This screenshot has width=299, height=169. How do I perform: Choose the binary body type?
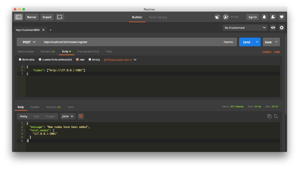coord(89,60)
